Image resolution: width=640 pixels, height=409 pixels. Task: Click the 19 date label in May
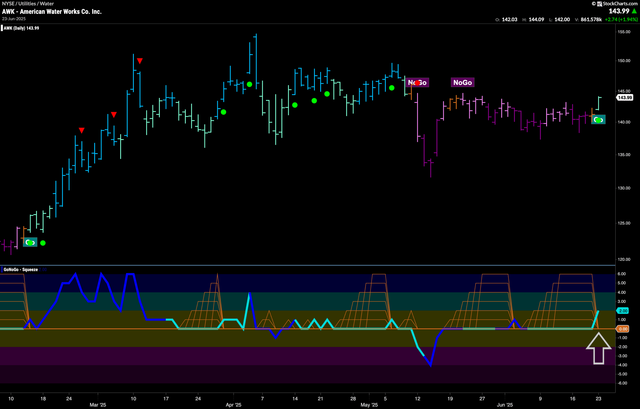(x=450, y=399)
